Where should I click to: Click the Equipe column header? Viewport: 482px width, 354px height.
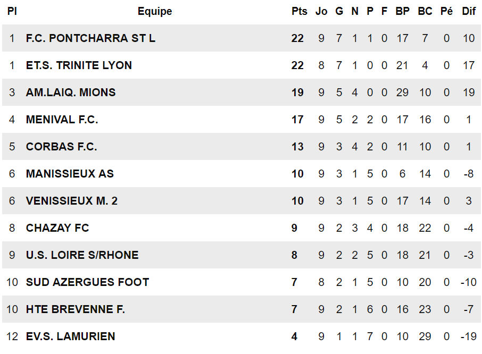155,11
